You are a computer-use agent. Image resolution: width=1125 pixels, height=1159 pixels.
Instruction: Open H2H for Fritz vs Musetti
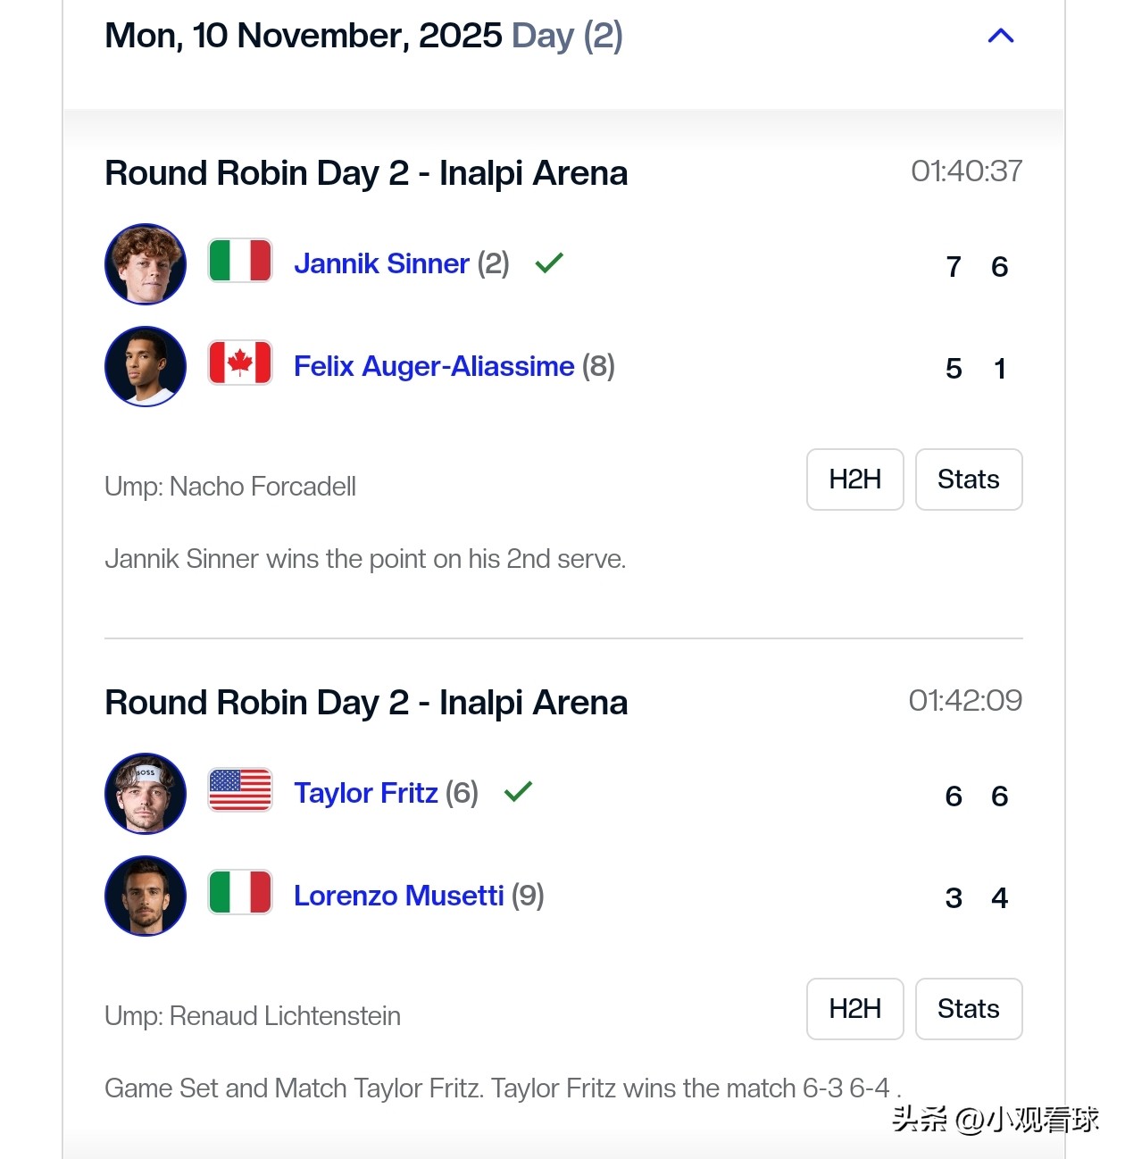[854, 1009]
